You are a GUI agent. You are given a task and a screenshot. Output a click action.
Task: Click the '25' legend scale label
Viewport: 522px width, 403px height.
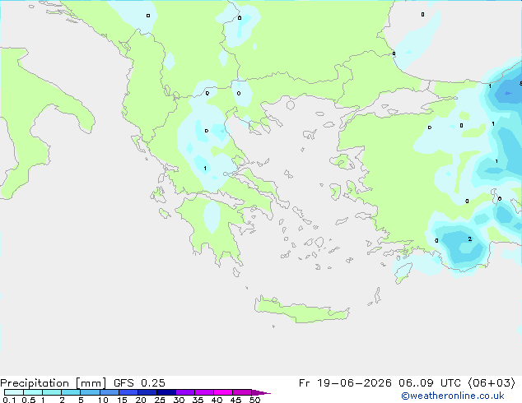click(x=160, y=400)
